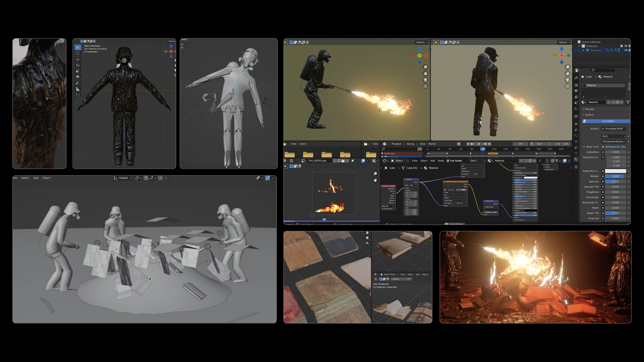
Task: Open the Global transform orientation dropdown
Action: point(123,178)
